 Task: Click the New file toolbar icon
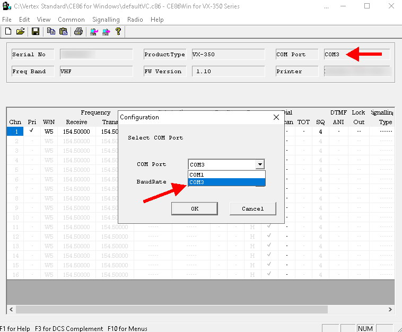tap(8, 31)
